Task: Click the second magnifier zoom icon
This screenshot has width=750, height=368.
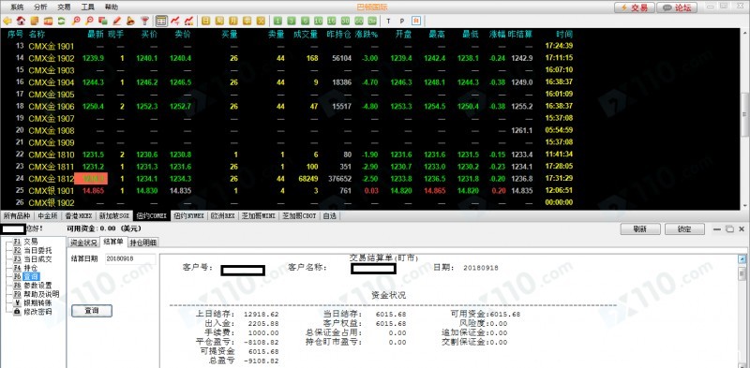Action: (x=89, y=21)
